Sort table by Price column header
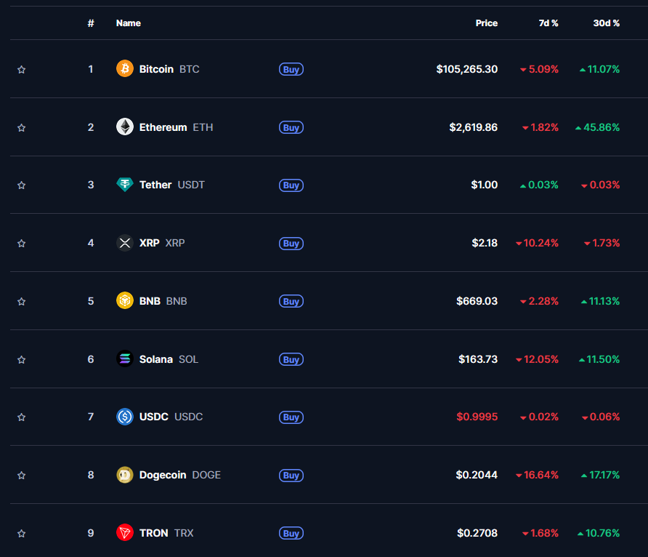Viewport: 648px width, 557px height. [x=487, y=23]
